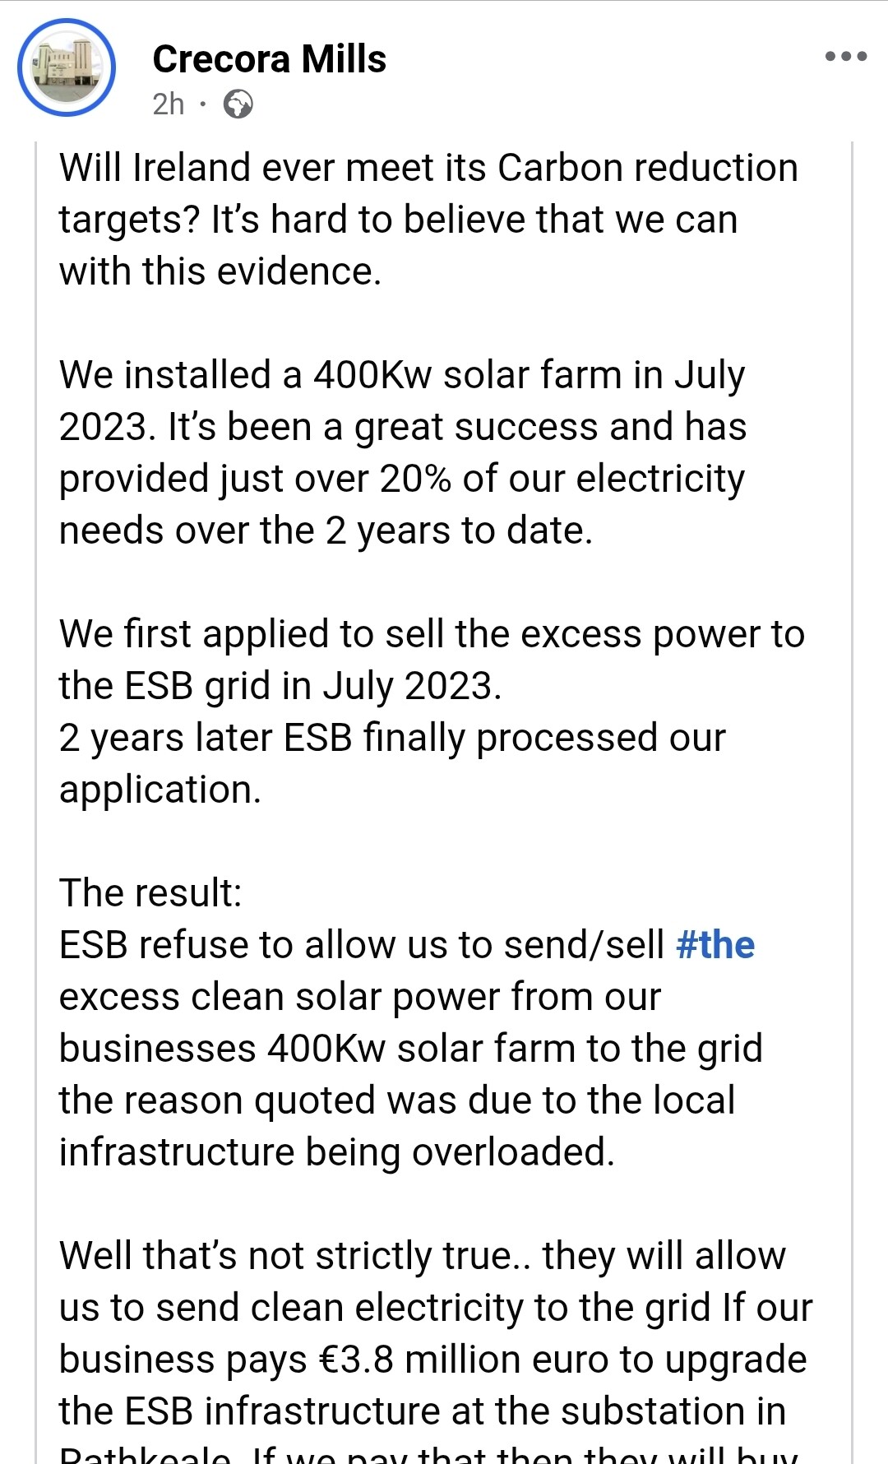Image resolution: width=888 pixels, height=1464 pixels.
Task: Tap the Crecora Mills page name
Action: tap(269, 59)
